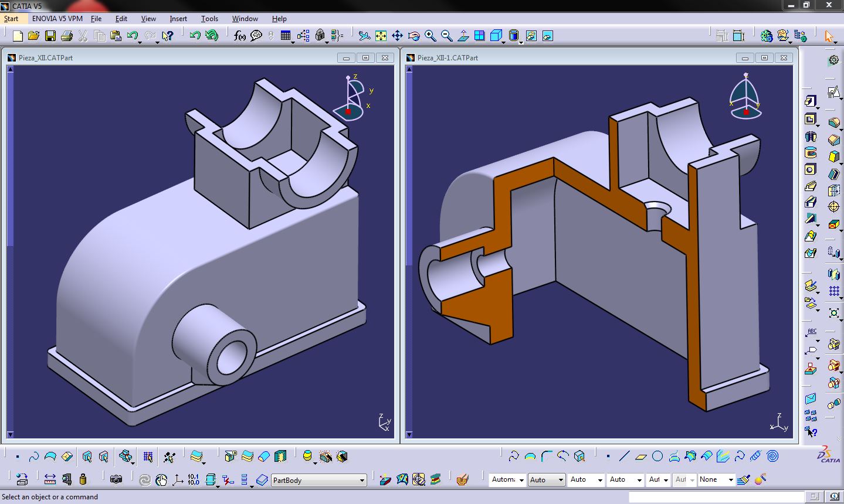
Task: Expand the Quick View cylinder dropdown arrow
Action: tap(521, 42)
